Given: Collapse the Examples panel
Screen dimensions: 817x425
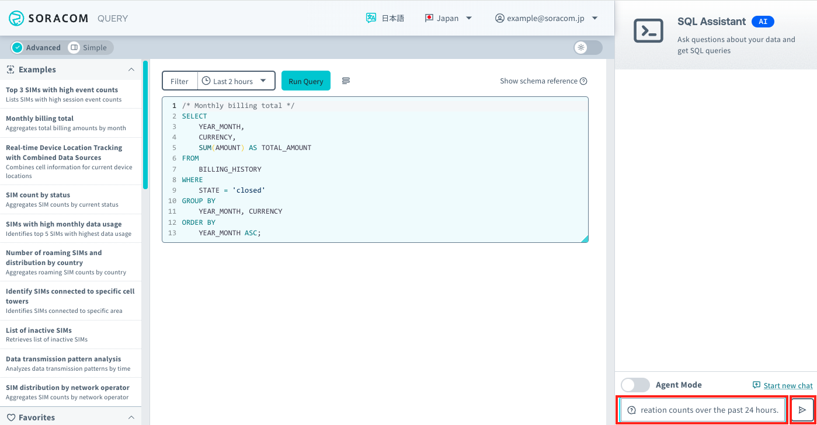Looking at the screenshot, I should click(131, 69).
